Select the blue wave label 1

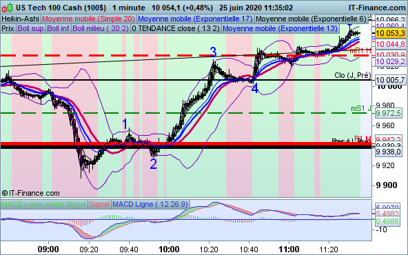(x=125, y=124)
